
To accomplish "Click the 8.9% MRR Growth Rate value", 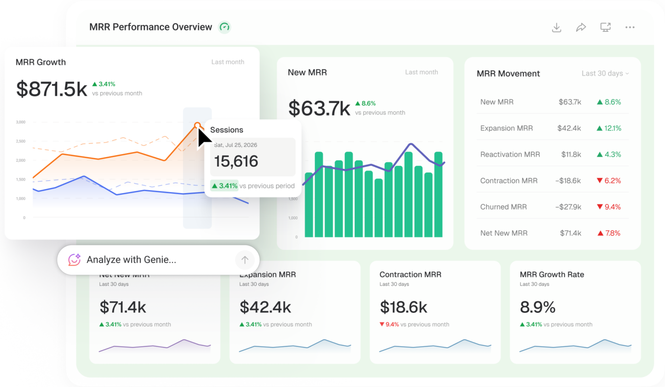I will (537, 307).
